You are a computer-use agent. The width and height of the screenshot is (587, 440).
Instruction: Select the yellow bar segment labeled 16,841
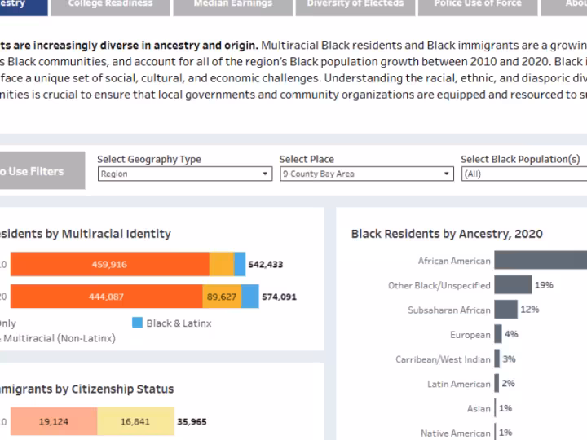(135, 422)
